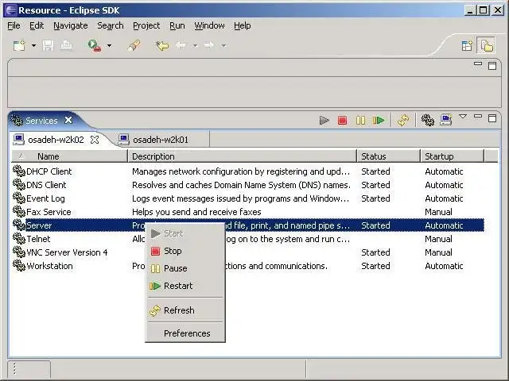This screenshot has width=509, height=381.
Task: Open the New wizard dropdown arrow
Action: (33, 46)
